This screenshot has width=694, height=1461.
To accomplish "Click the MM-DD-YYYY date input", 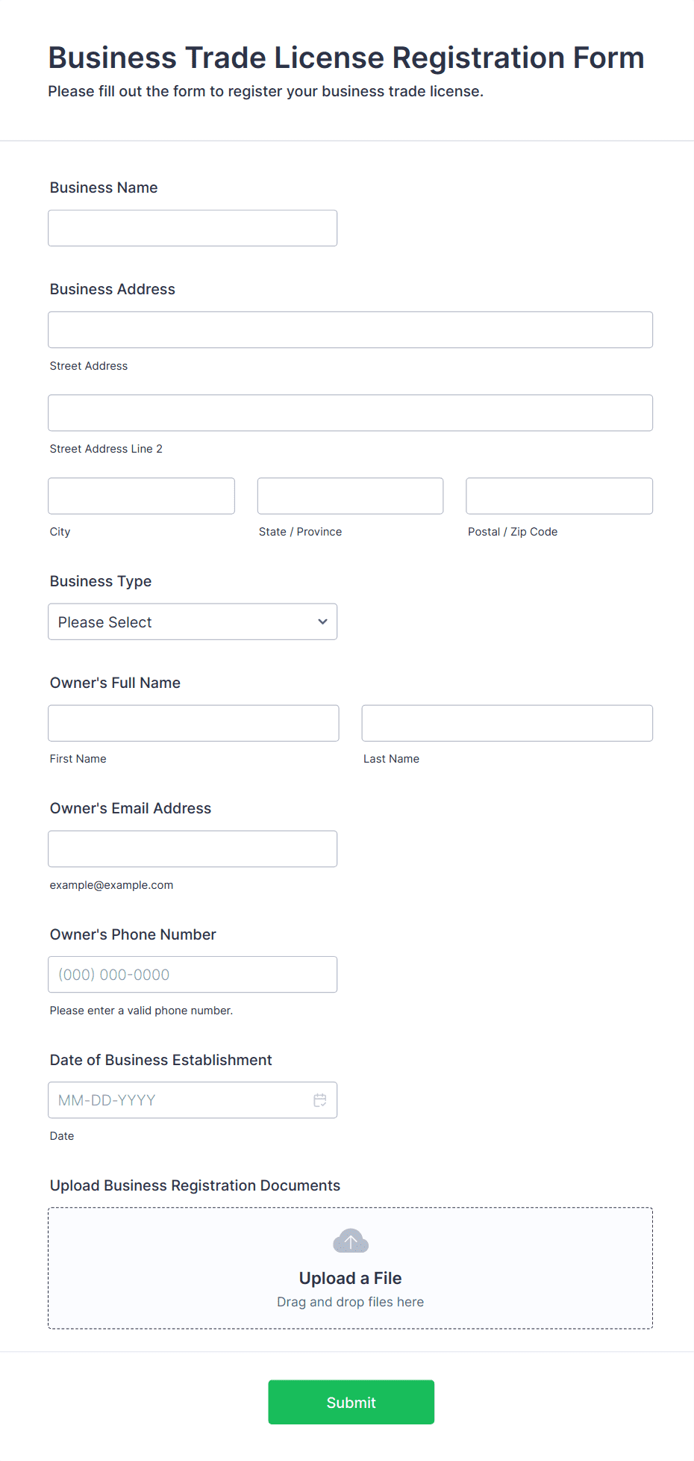I will (x=179, y=1100).
